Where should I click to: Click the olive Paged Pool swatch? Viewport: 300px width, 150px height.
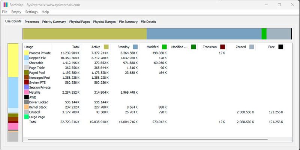(x=26, y=73)
